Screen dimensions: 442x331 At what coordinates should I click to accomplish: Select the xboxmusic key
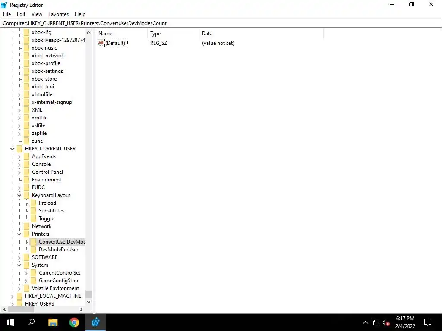click(44, 48)
